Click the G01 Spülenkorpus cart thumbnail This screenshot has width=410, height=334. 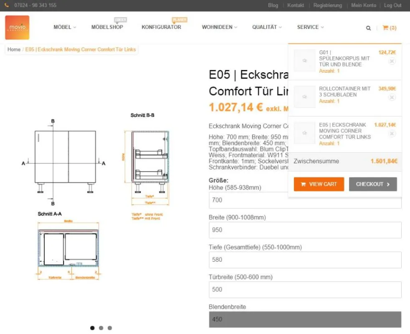[304, 61]
